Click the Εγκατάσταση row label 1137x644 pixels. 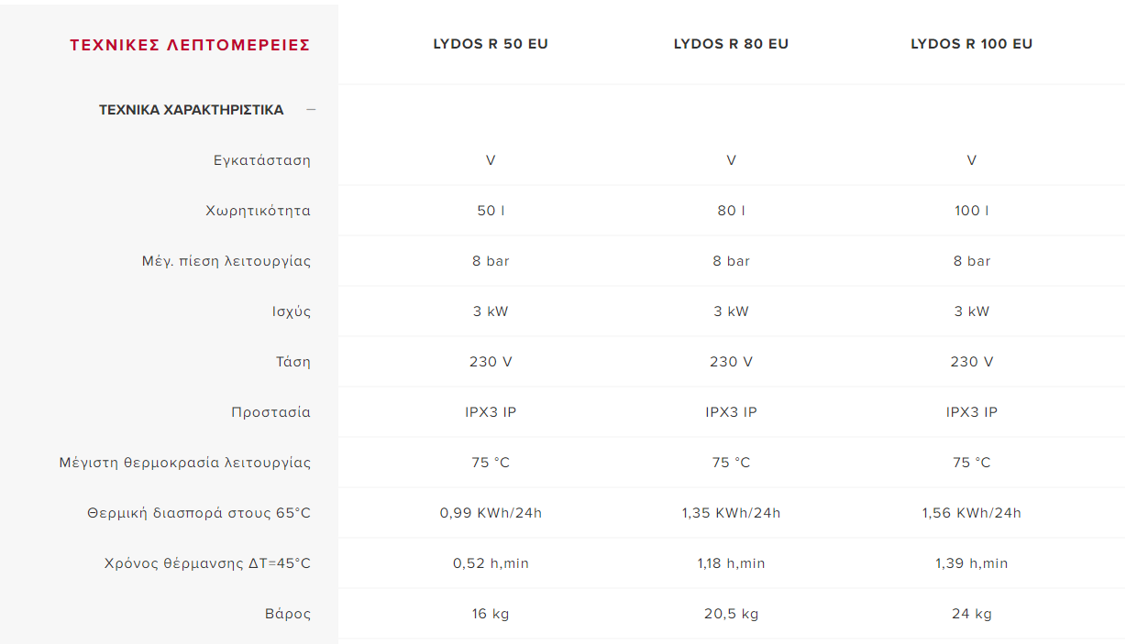click(262, 160)
